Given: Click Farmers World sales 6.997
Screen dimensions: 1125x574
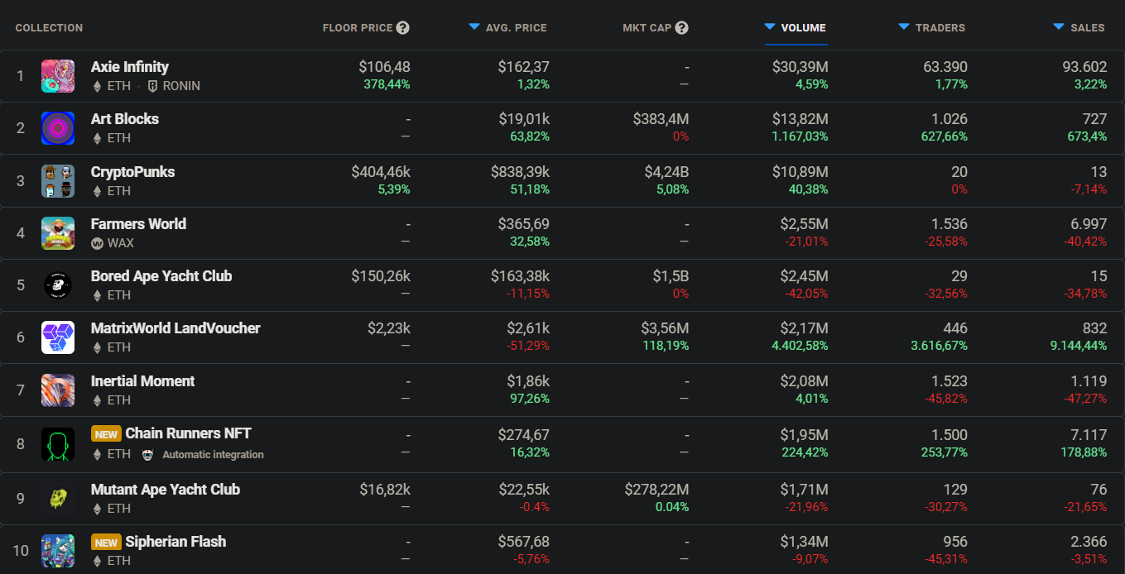Looking at the screenshot, I should tap(1088, 224).
